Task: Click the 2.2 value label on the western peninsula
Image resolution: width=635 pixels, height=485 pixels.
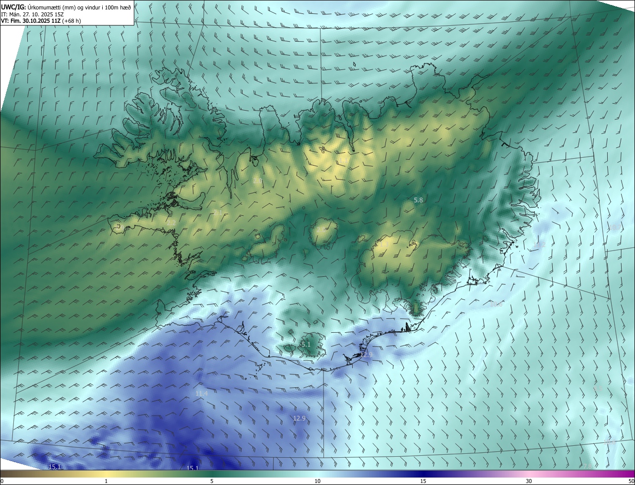Action: tap(171, 224)
